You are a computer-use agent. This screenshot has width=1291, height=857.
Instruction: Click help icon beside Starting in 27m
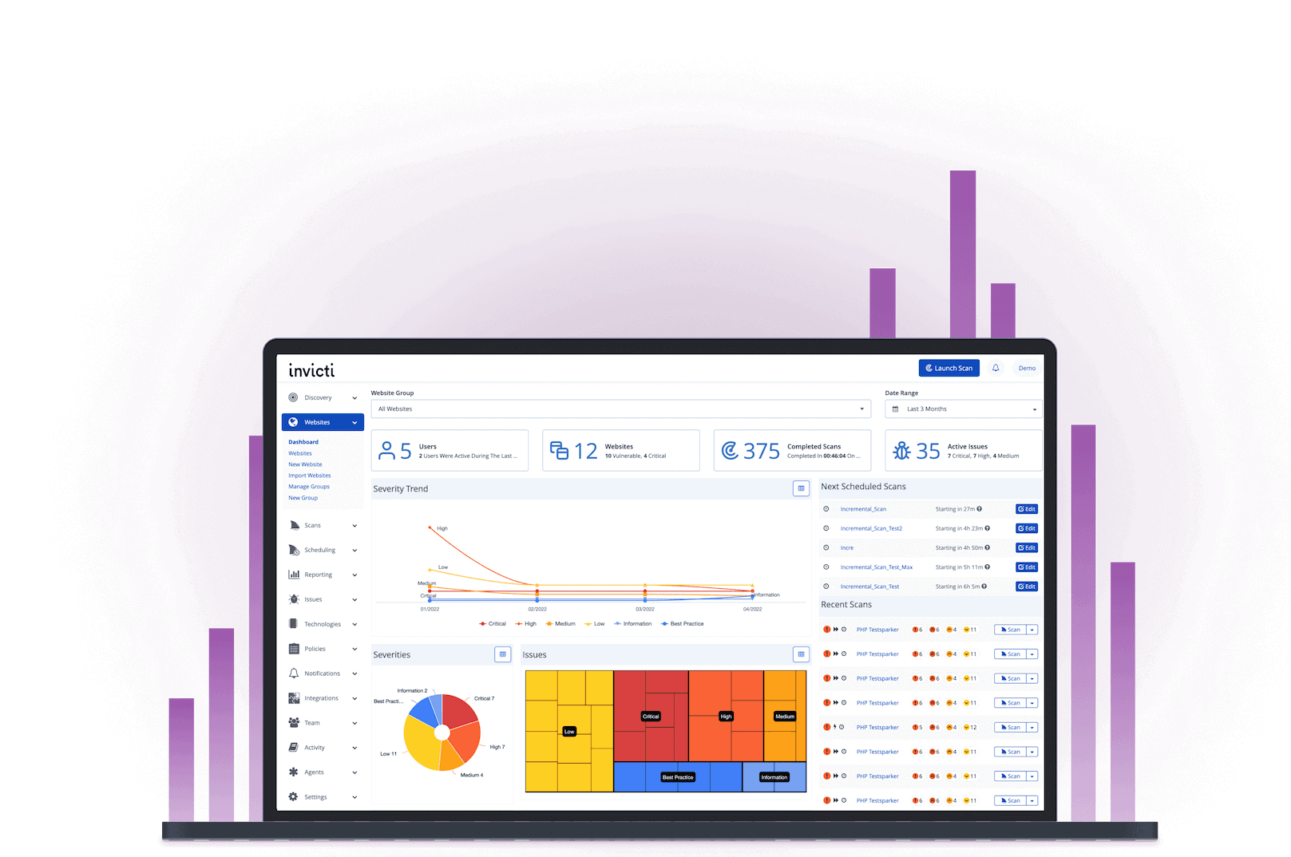pos(980,509)
